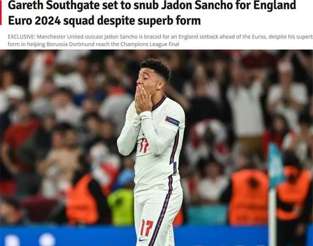Click the player's hair in the photo
313x246 pixels.
pos(156,68)
